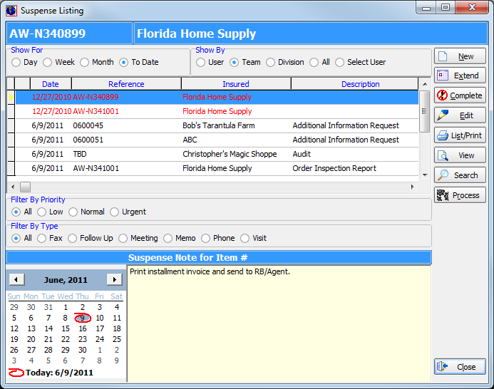Image resolution: width=494 pixels, height=389 pixels.
Task: Click the Edit pencil icon
Action: coord(443,115)
